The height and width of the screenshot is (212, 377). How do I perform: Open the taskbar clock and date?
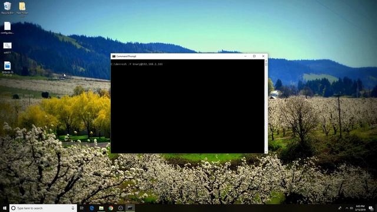[360, 208]
